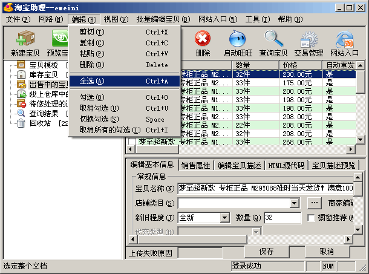Click the item list horizontal scrollbar right arrow
The height and width of the screenshot is (274, 369).
click(x=351, y=149)
